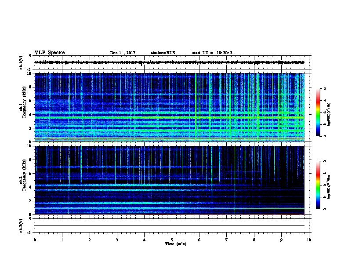Viewport: 348px width, 269px height.
Task: Click the time axis tick label "8"
Action: [254, 240]
